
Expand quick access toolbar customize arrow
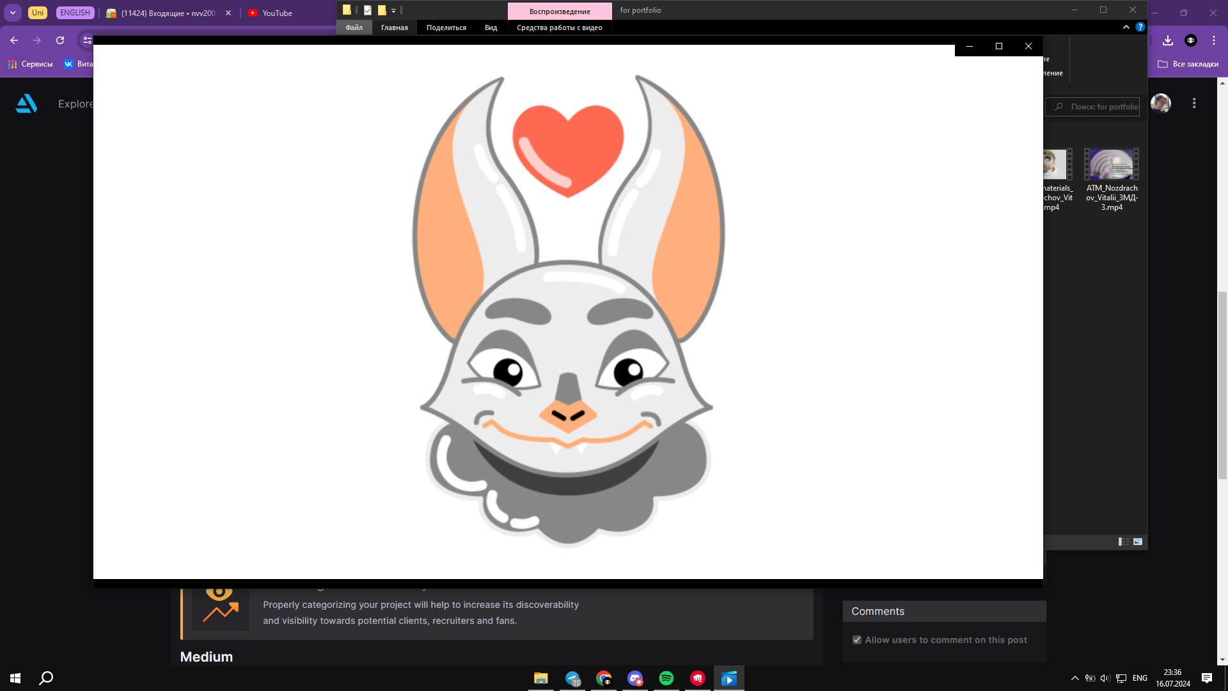(x=393, y=10)
